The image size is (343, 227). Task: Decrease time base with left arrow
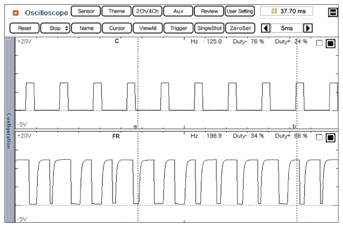pos(264,28)
